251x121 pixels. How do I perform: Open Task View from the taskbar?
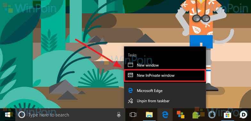click(x=133, y=115)
